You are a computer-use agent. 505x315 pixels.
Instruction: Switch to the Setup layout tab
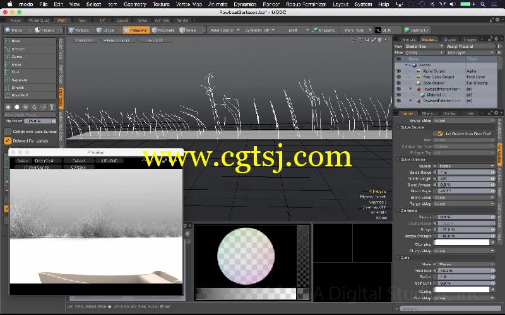click(x=142, y=20)
